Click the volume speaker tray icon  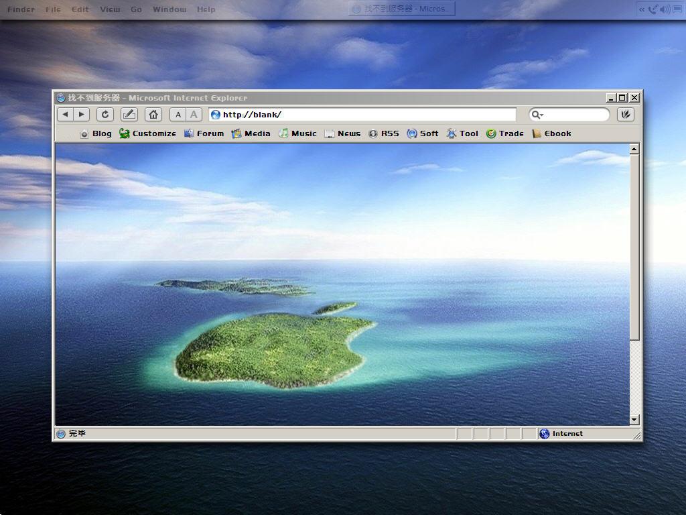(665, 9)
